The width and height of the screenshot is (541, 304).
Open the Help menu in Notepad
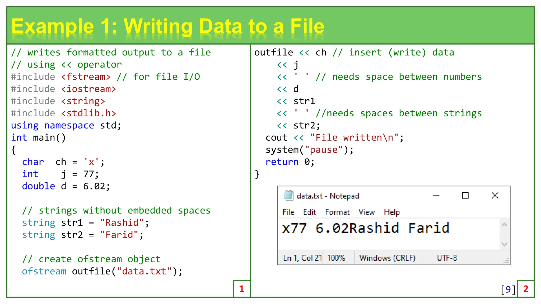coord(392,212)
